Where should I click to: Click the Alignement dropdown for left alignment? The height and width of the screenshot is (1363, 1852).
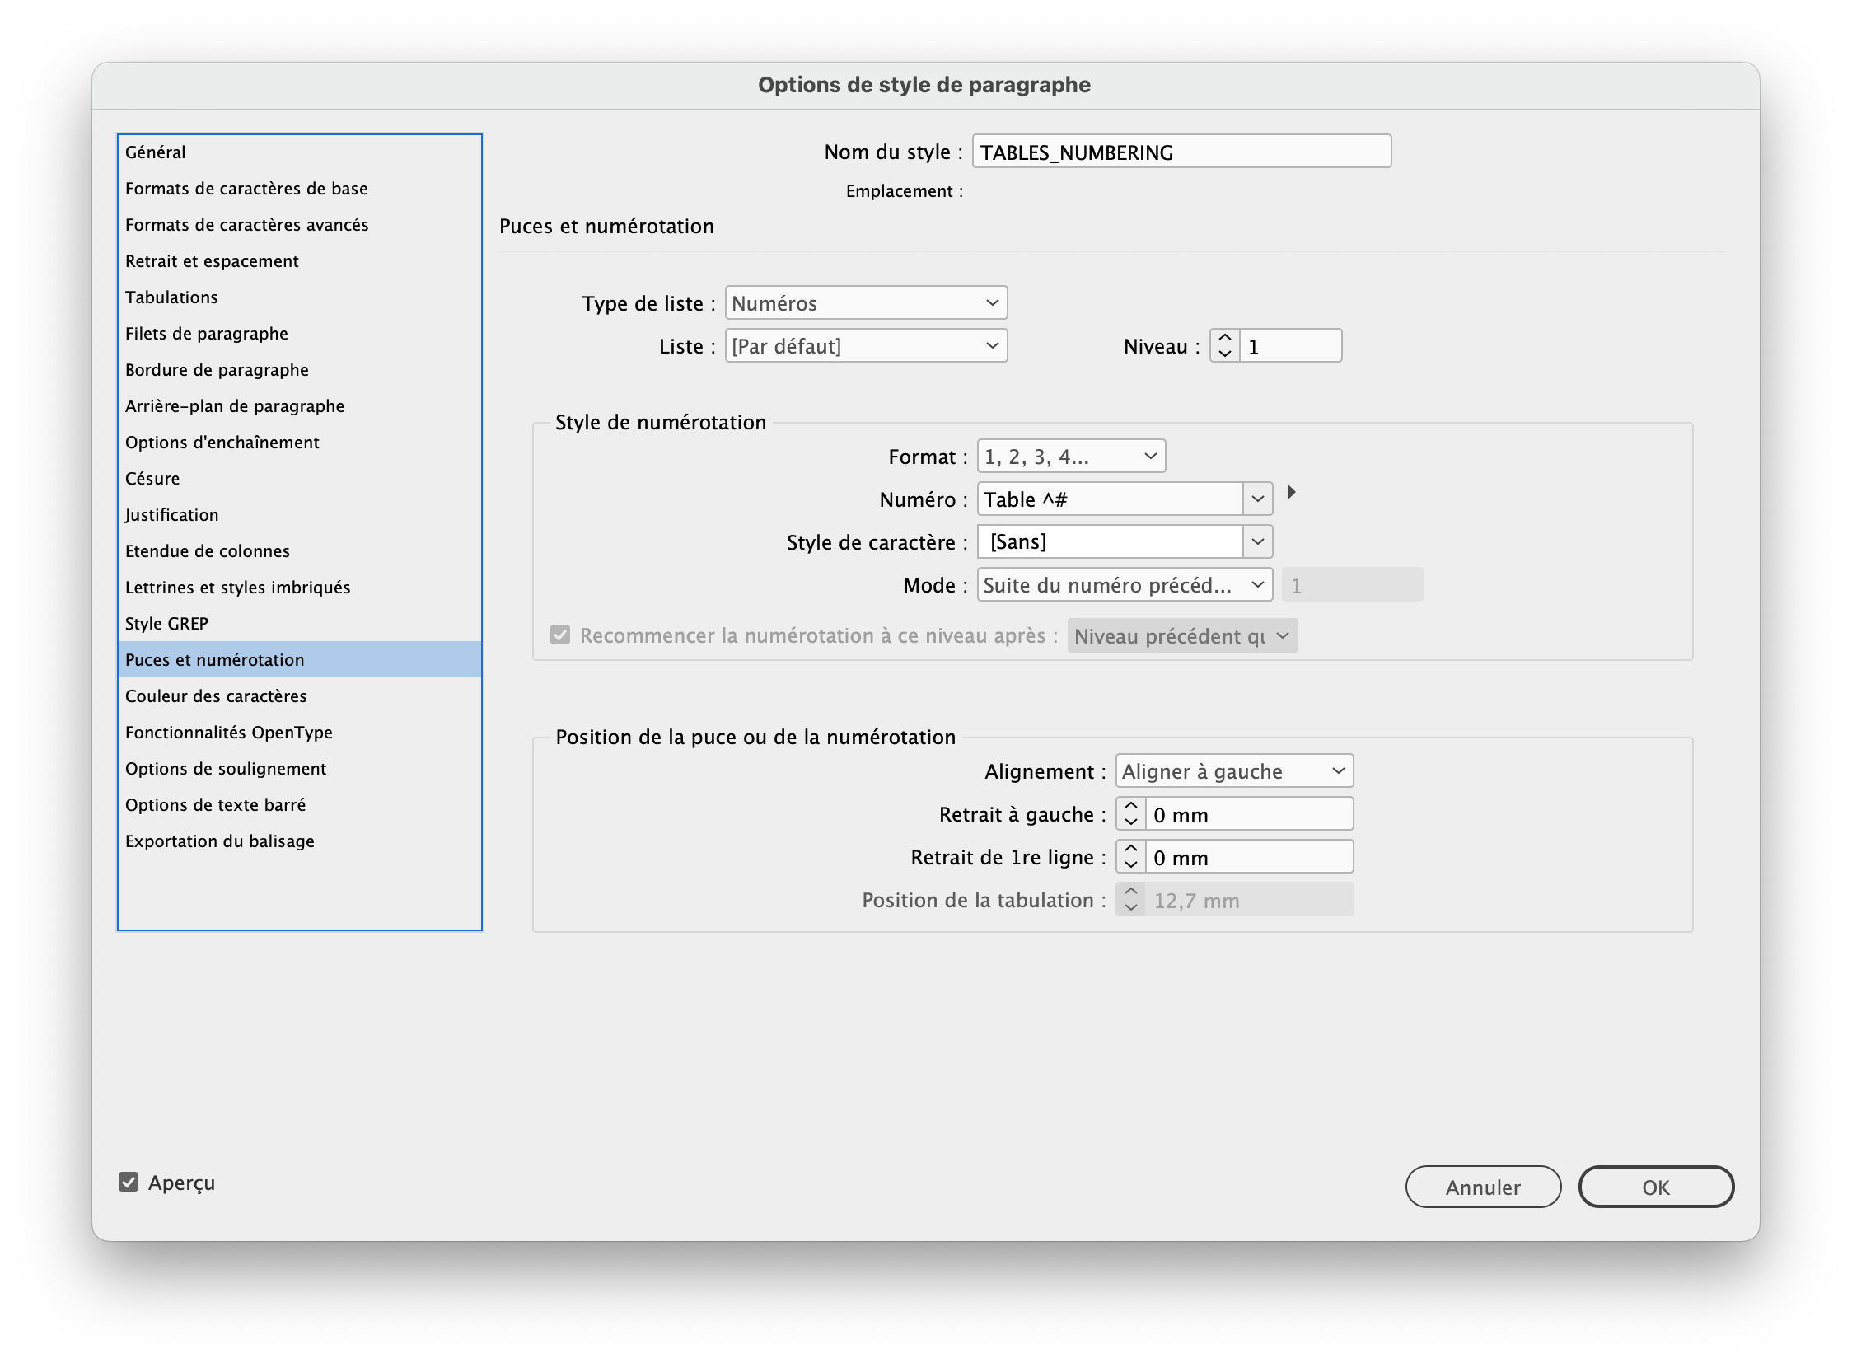[x=1231, y=770]
